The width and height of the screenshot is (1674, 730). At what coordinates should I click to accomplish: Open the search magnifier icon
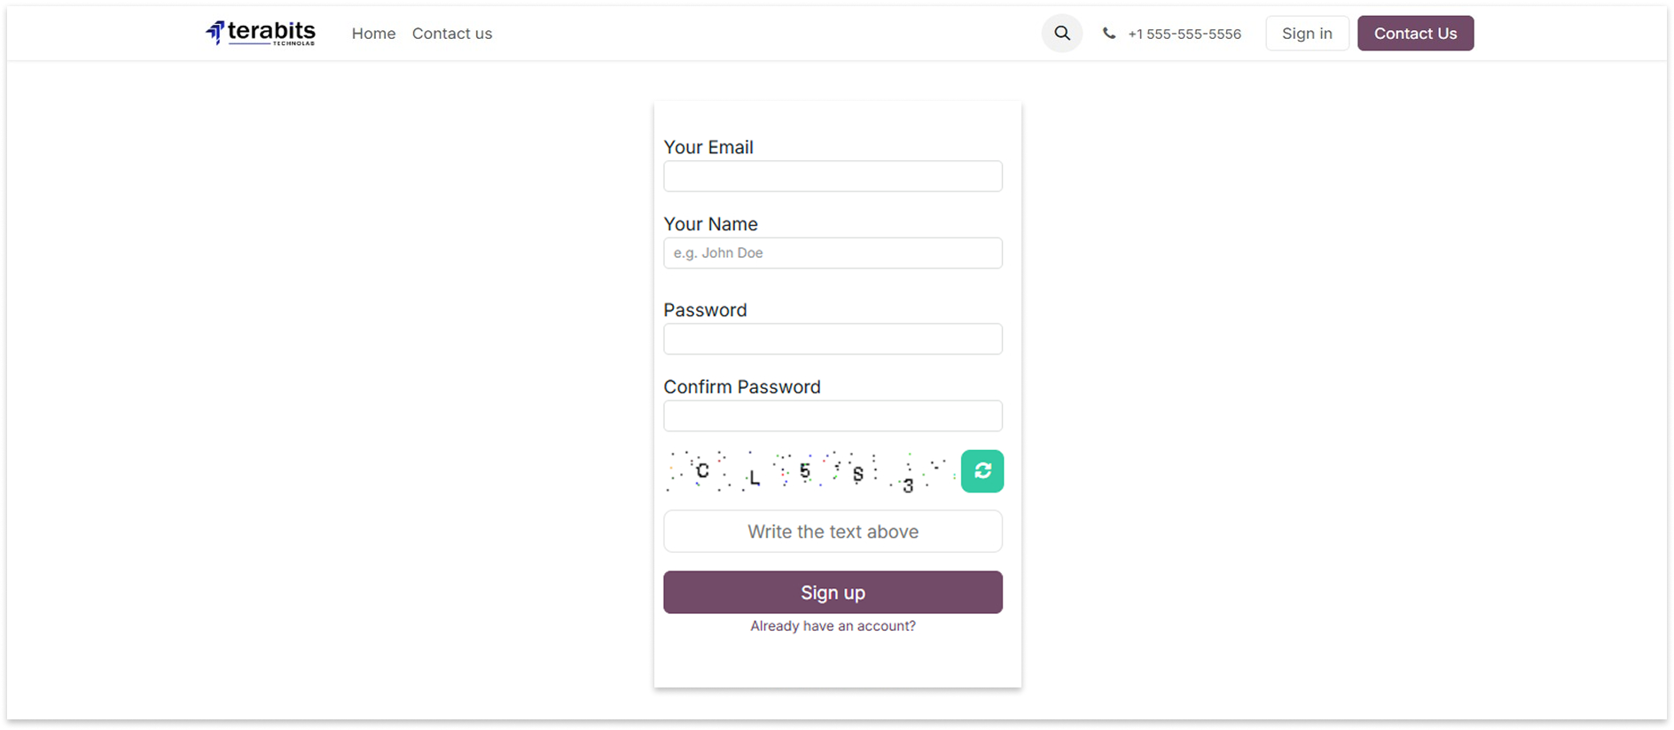[1061, 34]
